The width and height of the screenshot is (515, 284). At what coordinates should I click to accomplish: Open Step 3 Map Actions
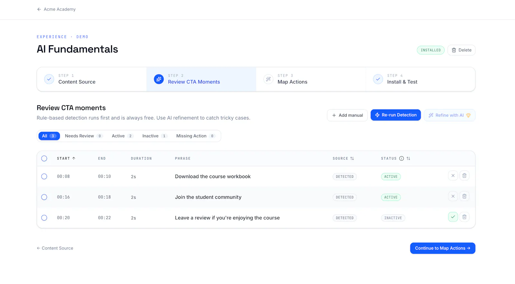(x=311, y=79)
